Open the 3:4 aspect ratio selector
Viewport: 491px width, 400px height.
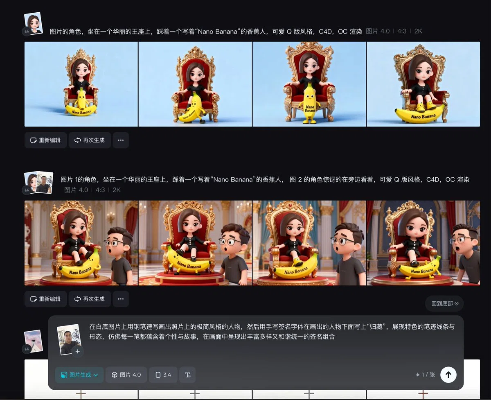(x=163, y=375)
